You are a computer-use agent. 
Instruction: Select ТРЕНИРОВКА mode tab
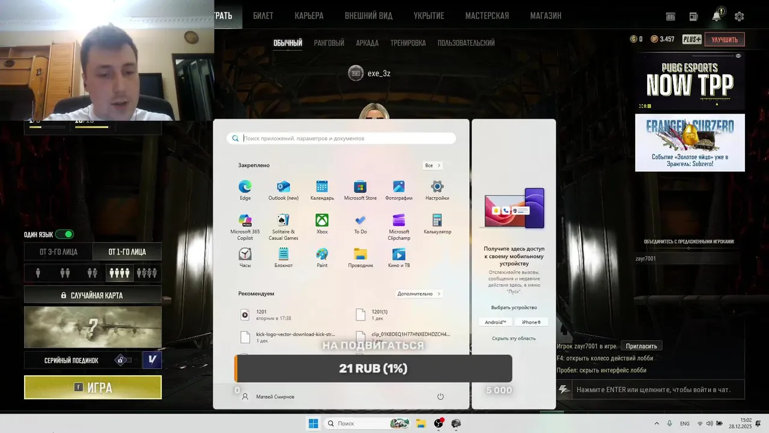(408, 43)
